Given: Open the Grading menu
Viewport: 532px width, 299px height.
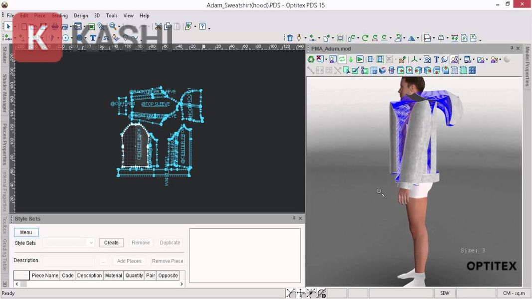Looking at the screenshot, I should tap(59, 15).
